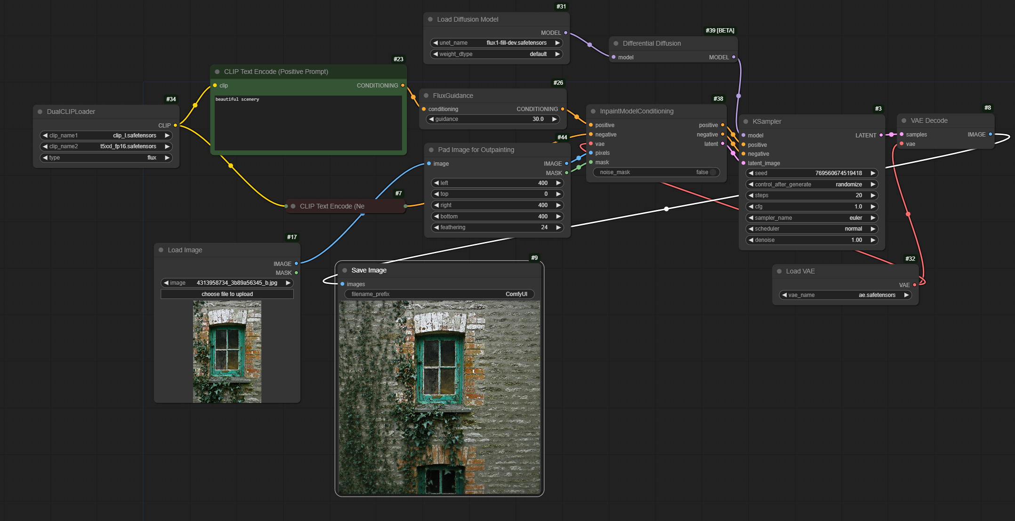The width and height of the screenshot is (1015, 521).
Task: Click the Save Image node collapse dot
Action: point(345,270)
